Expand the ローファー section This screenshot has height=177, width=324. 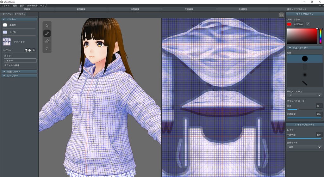pyautogui.click(x=19, y=76)
